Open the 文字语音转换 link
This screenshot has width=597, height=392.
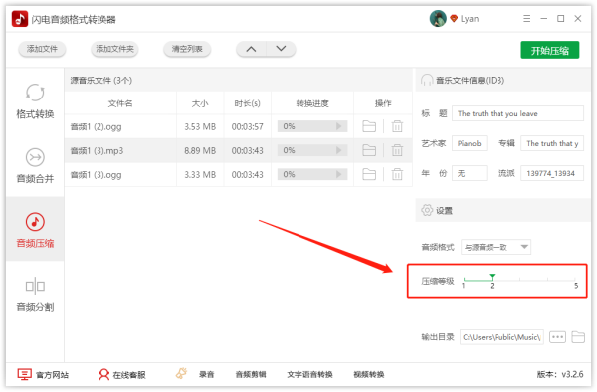309,375
